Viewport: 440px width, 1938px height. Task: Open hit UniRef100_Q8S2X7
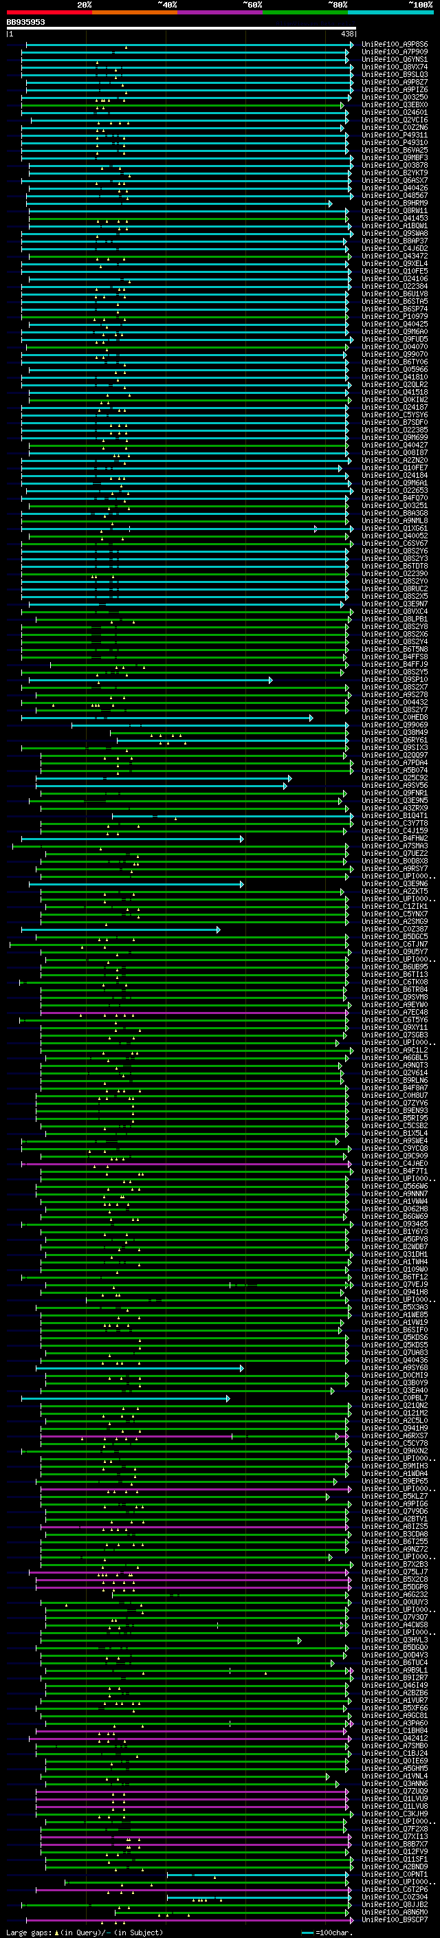(x=394, y=687)
